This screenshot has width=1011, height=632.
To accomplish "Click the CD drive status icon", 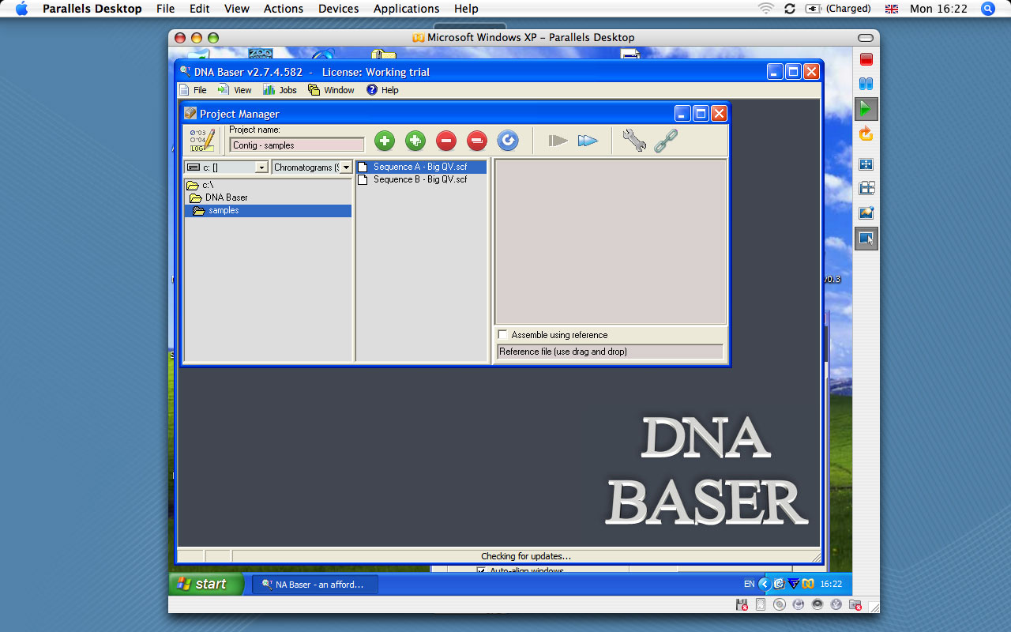I will (x=780, y=604).
